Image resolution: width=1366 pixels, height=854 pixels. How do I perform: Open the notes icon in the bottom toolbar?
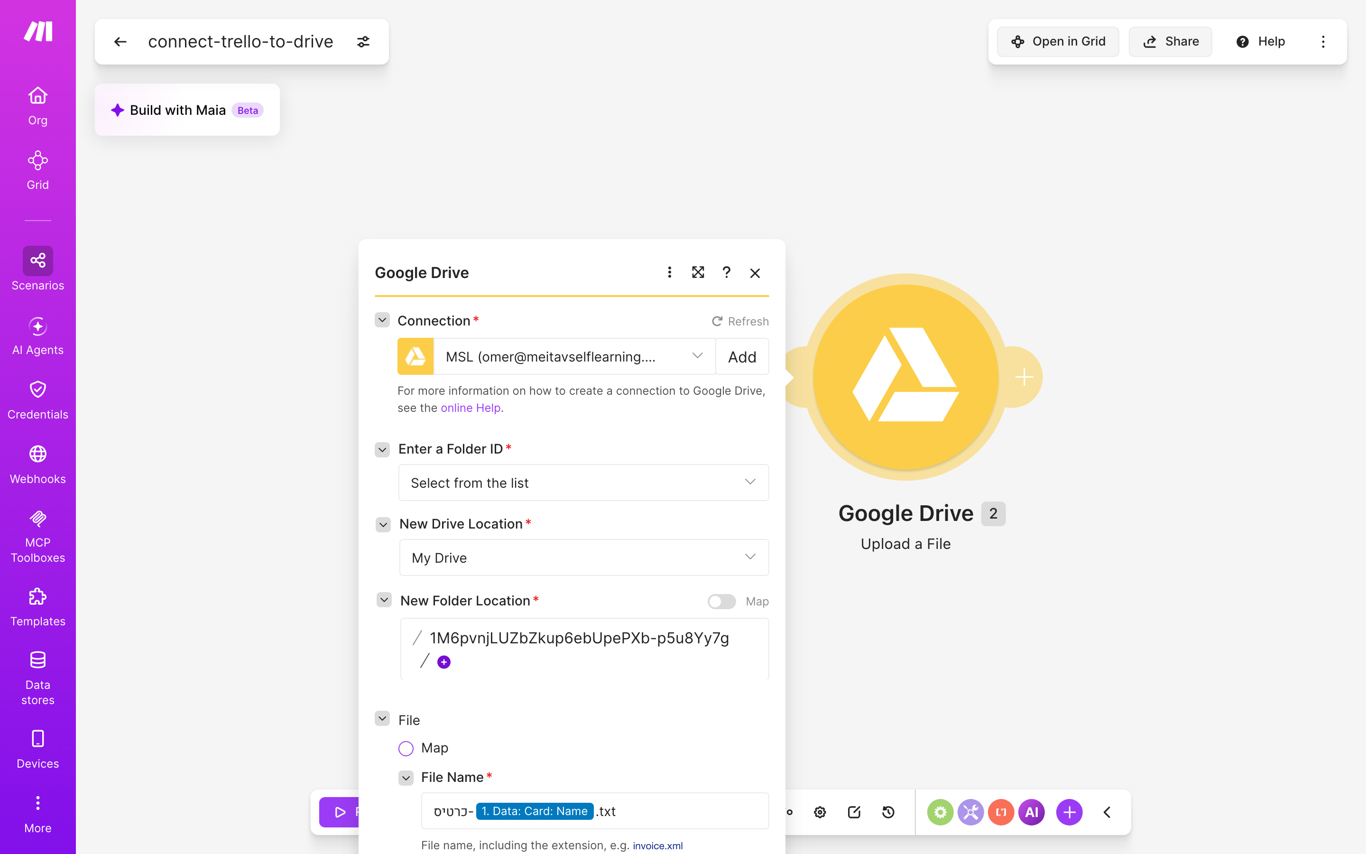click(854, 812)
